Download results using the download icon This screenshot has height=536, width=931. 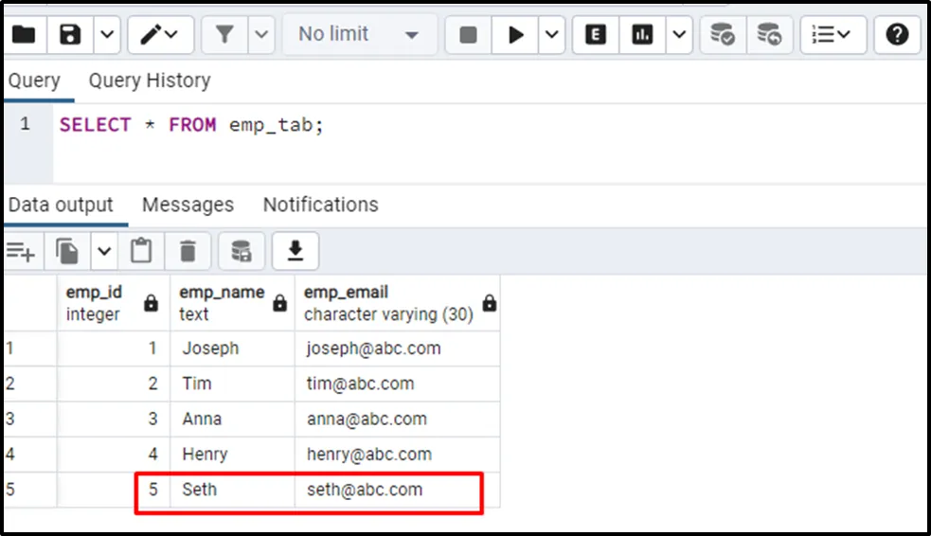(295, 251)
